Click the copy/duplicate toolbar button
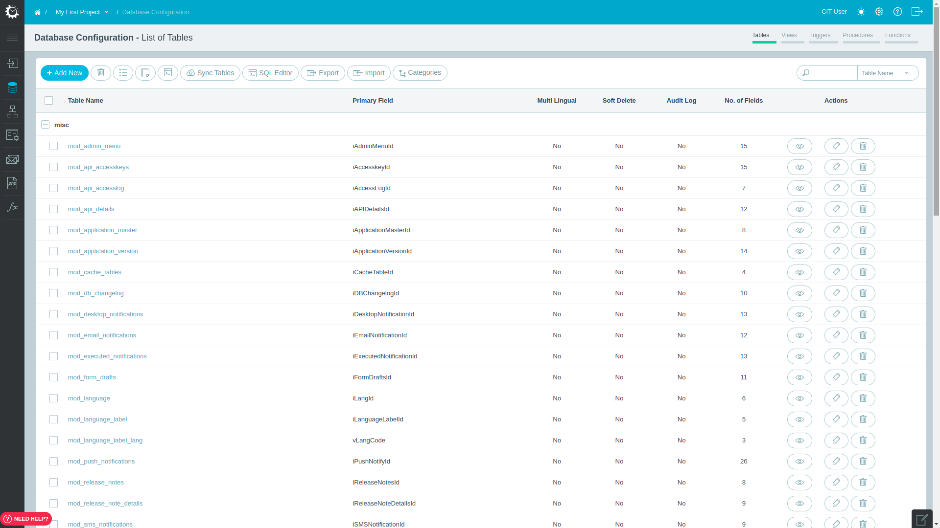The height and width of the screenshot is (528, 940). coord(145,73)
